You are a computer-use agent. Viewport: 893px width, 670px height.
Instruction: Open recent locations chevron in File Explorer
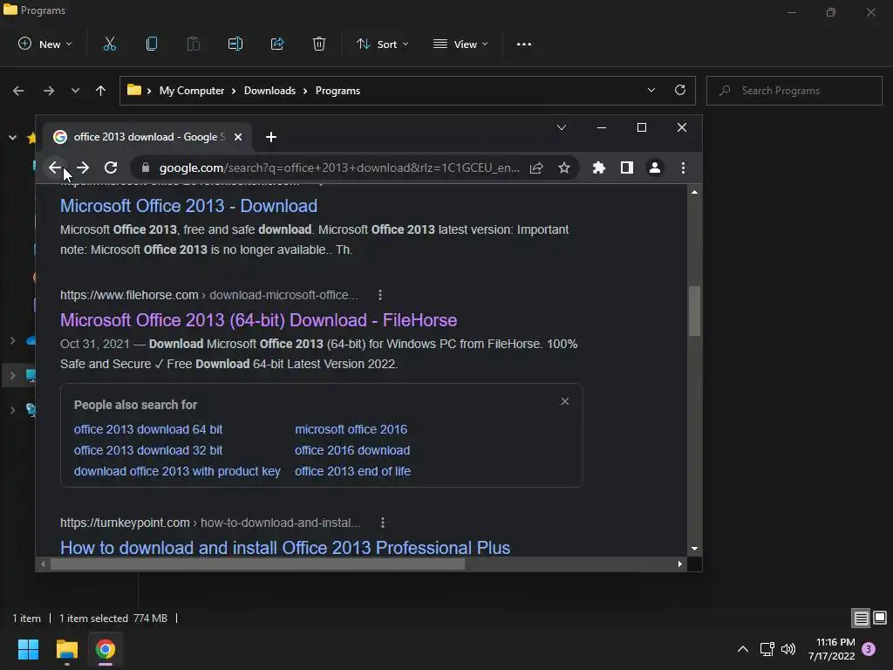[75, 91]
